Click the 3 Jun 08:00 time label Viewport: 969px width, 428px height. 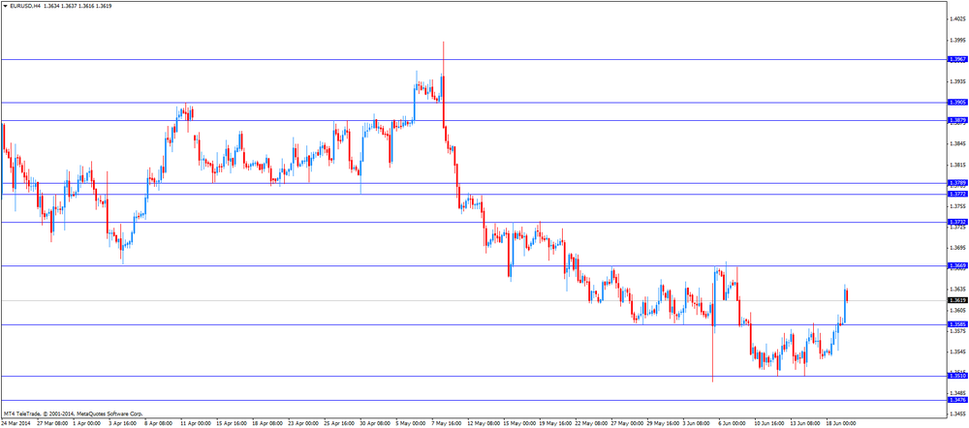coord(698,424)
